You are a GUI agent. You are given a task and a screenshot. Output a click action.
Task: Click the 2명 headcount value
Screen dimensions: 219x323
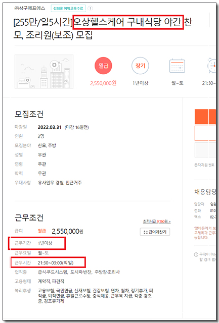(41, 136)
